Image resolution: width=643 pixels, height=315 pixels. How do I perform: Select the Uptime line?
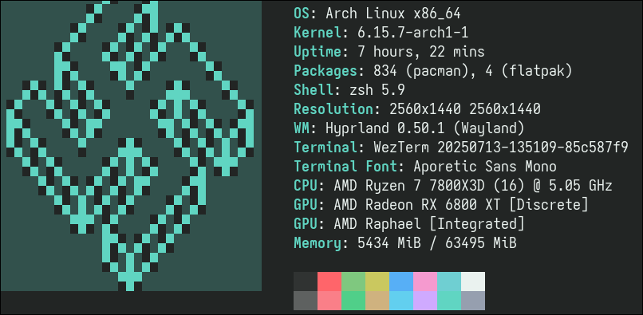click(x=389, y=52)
